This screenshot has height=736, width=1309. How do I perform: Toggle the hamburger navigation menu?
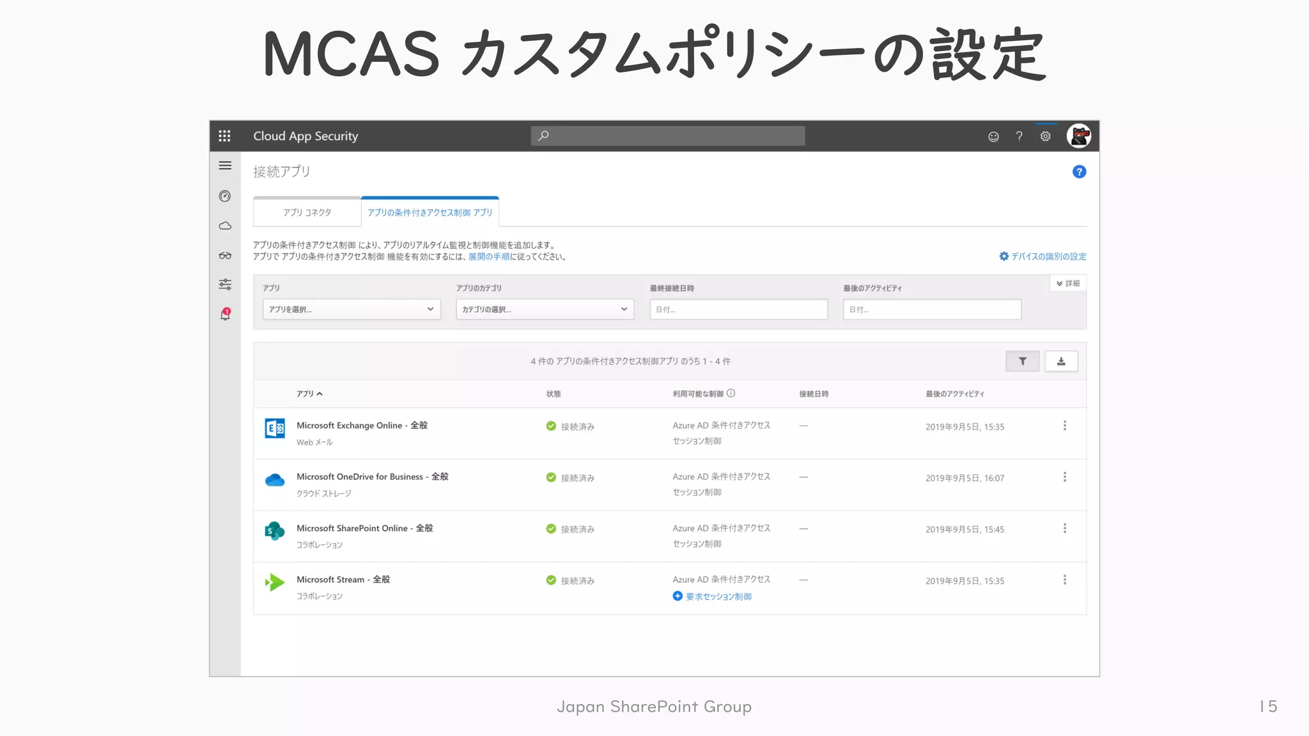coord(225,165)
